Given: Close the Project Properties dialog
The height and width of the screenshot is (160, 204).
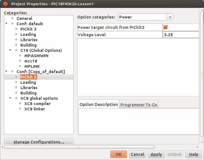Looking at the screenshot, I should pos(5,4).
